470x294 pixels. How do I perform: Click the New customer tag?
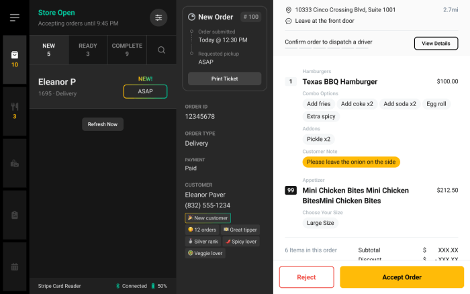(207, 218)
